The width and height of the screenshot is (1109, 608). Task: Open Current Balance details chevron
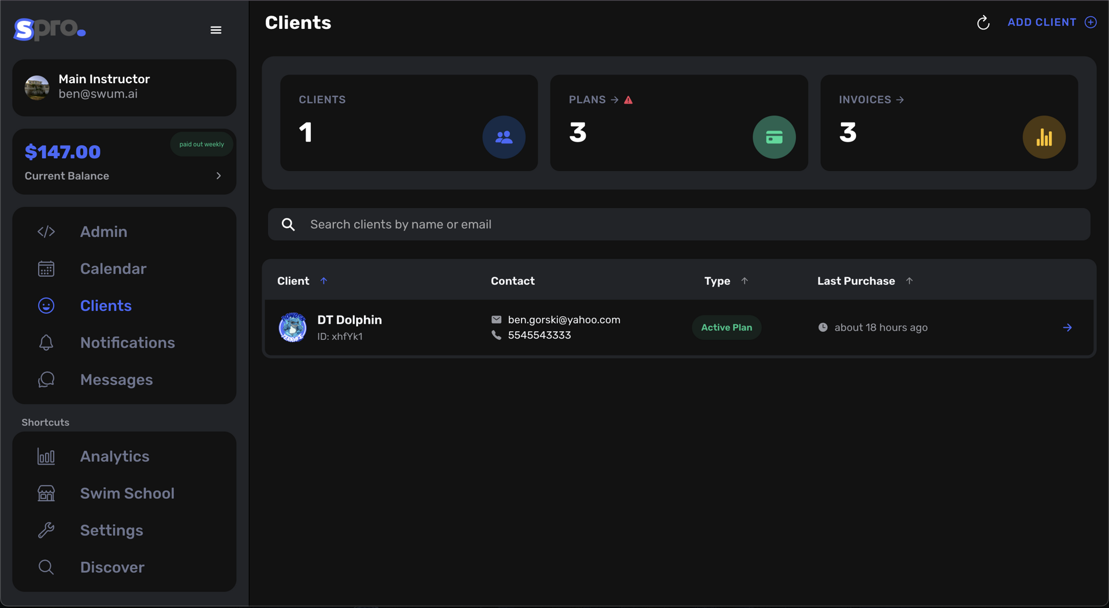(x=218, y=176)
